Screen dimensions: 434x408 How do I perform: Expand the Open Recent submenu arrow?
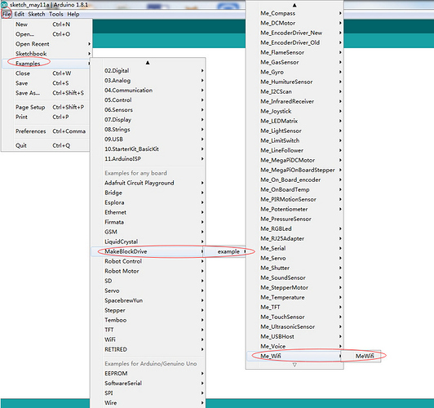coord(89,44)
